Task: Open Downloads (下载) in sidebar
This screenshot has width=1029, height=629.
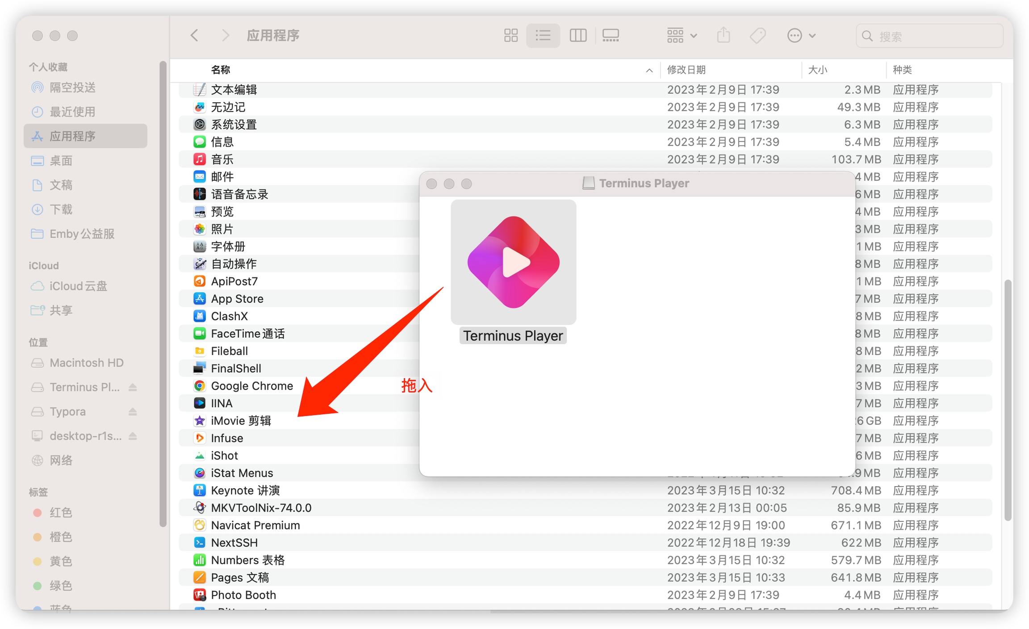Action: 61,209
